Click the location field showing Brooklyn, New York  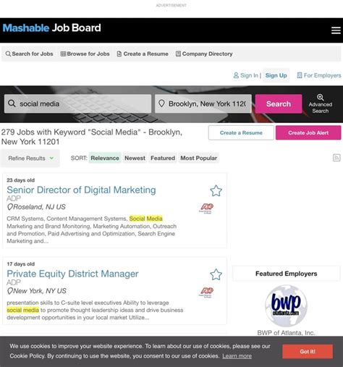(203, 104)
